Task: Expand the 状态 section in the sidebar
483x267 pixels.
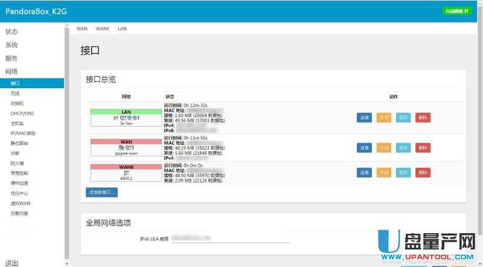Action: (x=12, y=31)
